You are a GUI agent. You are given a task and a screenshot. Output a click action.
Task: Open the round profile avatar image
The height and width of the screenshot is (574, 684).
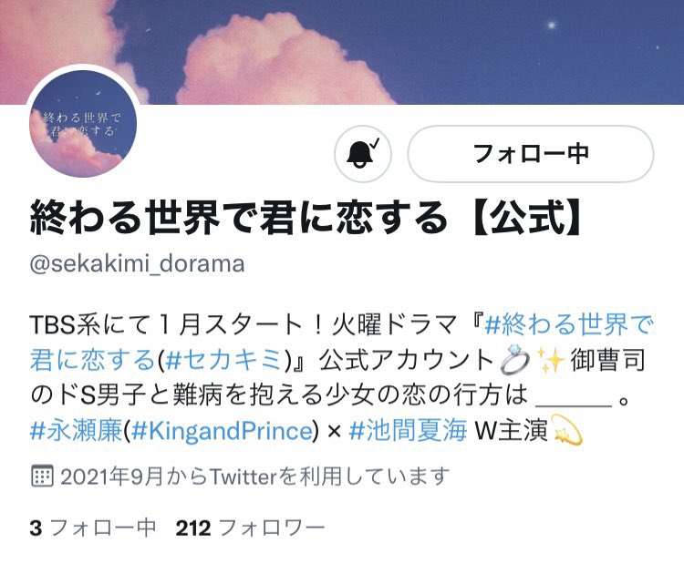(83, 124)
